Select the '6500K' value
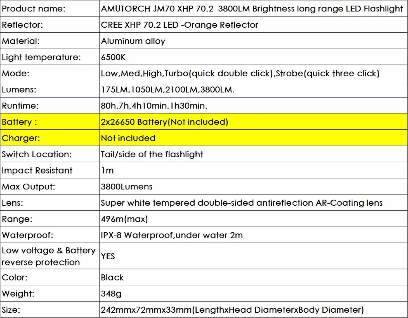The height and width of the screenshot is (318, 408). 113,57
